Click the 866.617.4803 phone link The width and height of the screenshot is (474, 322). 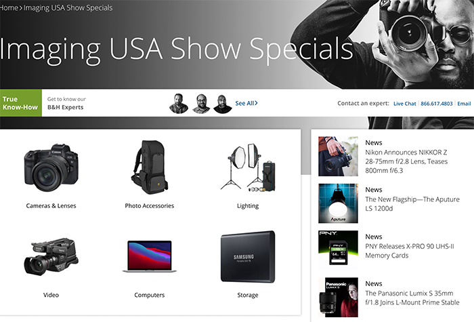pos(437,104)
